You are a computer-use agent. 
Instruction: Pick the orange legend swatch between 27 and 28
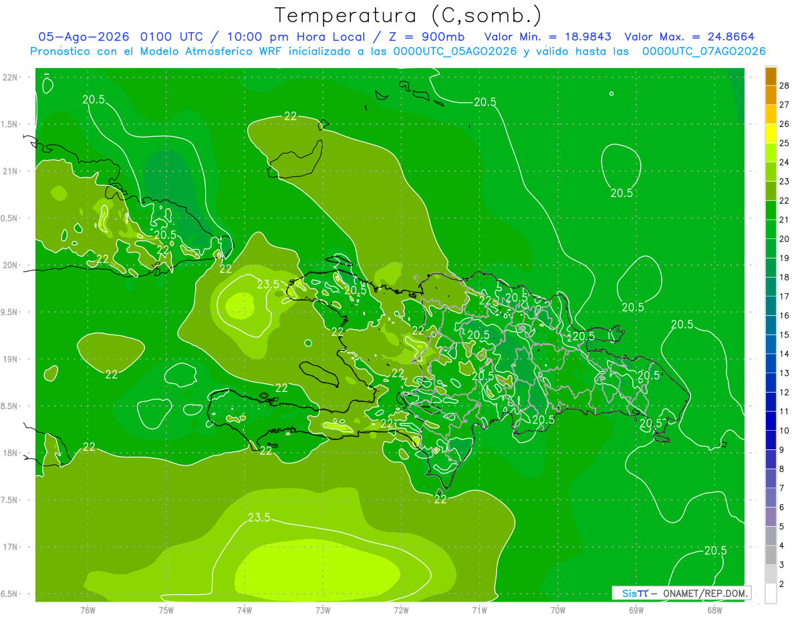771,95
